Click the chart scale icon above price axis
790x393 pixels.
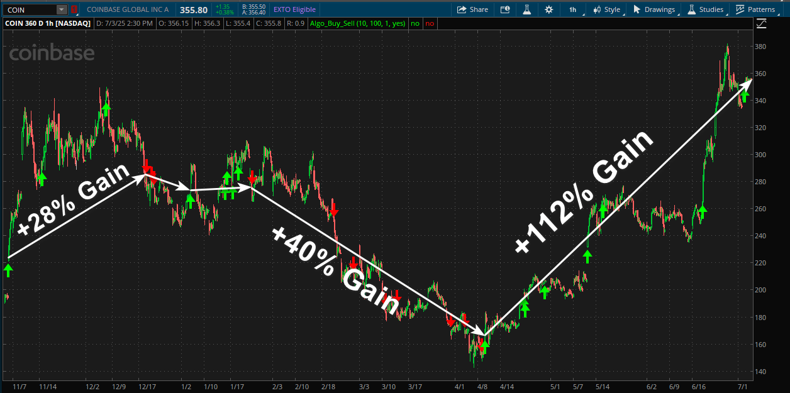762,24
